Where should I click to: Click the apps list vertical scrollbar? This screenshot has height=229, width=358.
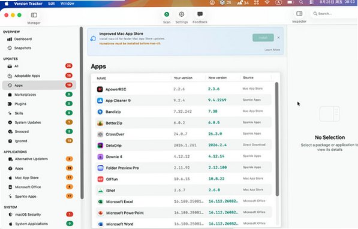point(276,139)
